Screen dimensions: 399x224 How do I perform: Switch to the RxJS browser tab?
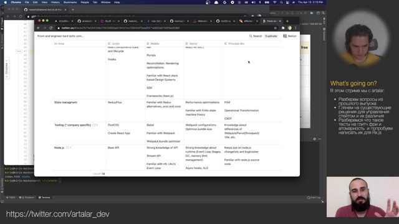point(110,21)
